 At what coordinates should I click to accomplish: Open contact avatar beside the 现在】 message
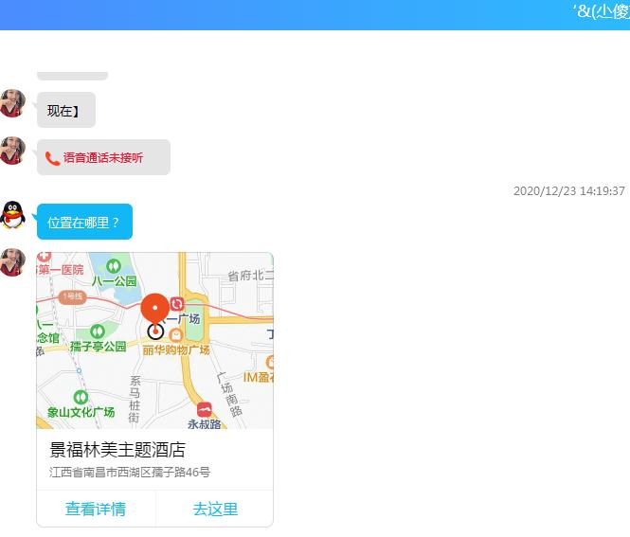12,103
